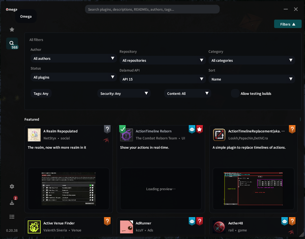Open ActionTimeline Reborn plugin title

point(154,131)
